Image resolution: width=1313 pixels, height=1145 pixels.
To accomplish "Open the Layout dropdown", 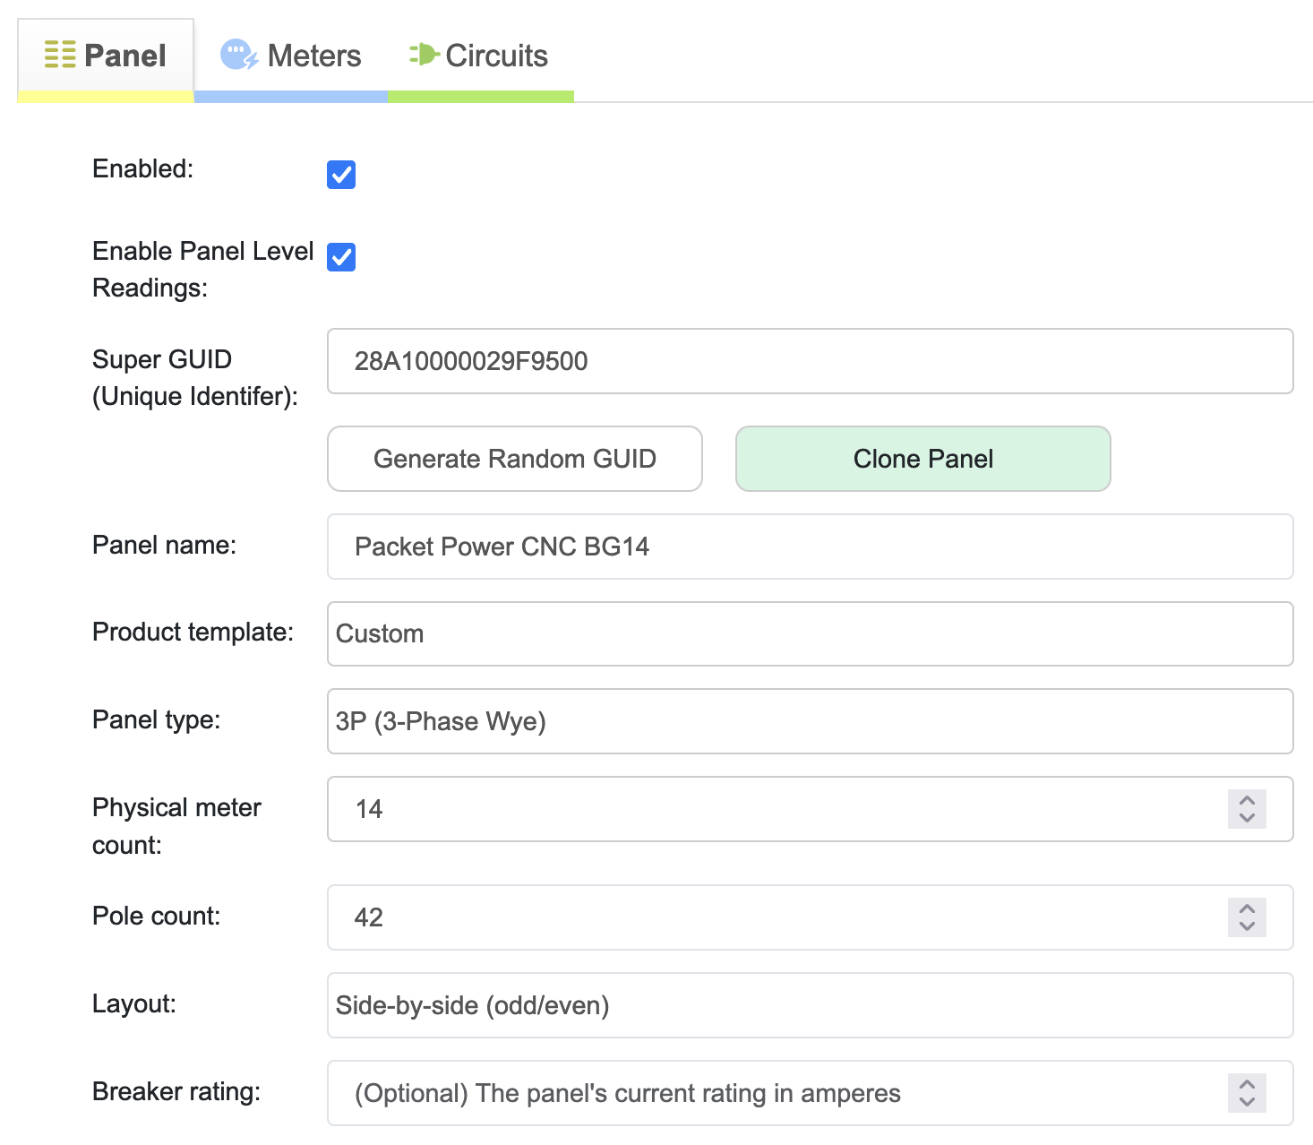I will point(810,1005).
